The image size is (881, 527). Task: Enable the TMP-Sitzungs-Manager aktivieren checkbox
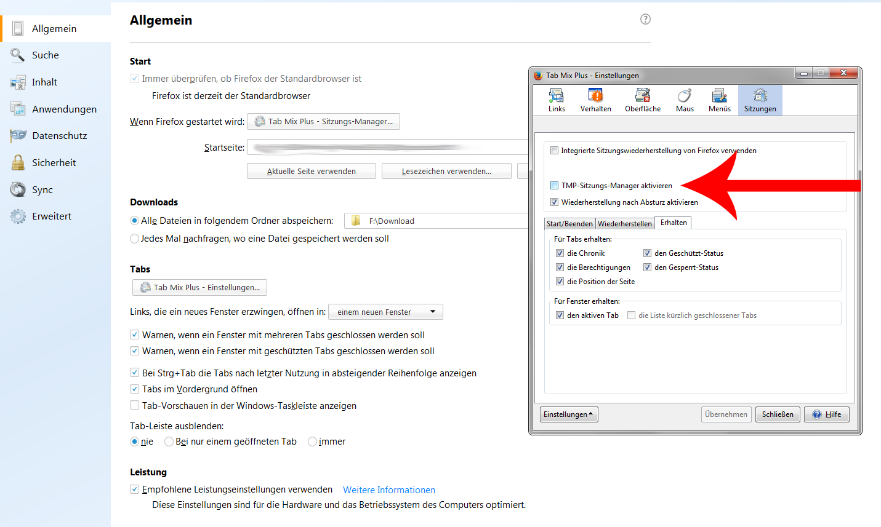pos(555,185)
